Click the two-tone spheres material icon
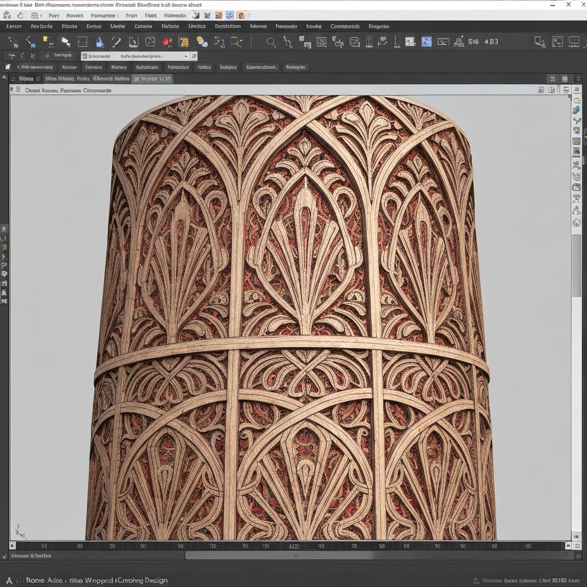 (202, 42)
